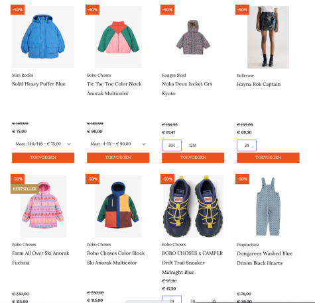Open Tic Tac Toe Color Block Anorak link
The width and height of the screenshot is (315, 303).
pos(114,89)
